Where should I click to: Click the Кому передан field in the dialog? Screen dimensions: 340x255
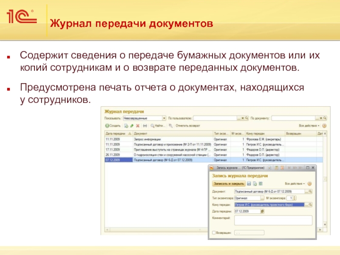tap(269, 205)
